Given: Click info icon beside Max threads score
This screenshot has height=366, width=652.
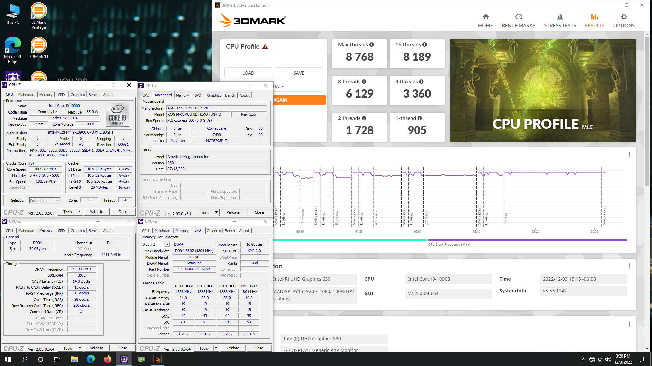Looking at the screenshot, I should (x=372, y=45).
